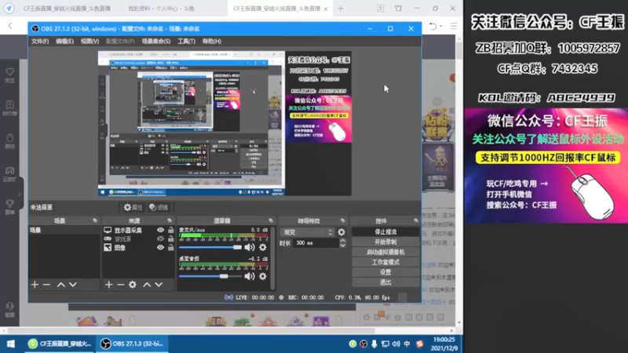The image size is (628, 353).
Task: Remove selected scene with minus icon
Action: (46, 285)
